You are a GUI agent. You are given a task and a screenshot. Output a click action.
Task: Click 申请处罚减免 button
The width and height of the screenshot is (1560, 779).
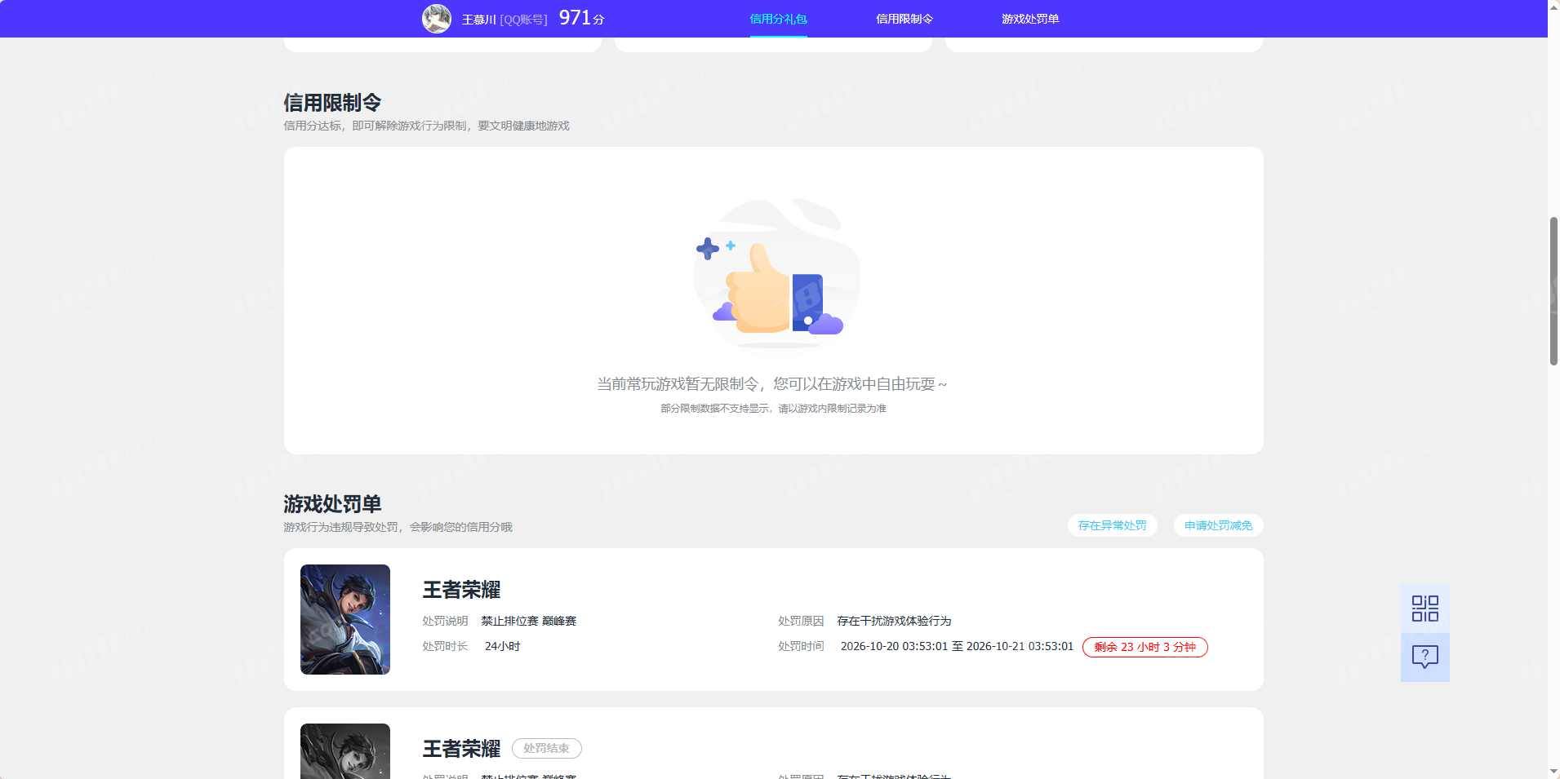click(x=1218, y=525)
